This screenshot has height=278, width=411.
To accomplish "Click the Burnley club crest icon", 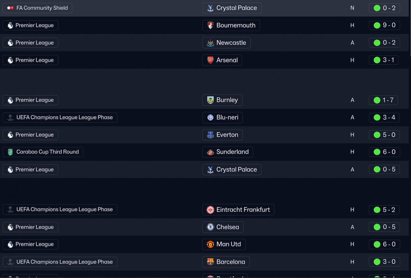I will click(210, 100).
